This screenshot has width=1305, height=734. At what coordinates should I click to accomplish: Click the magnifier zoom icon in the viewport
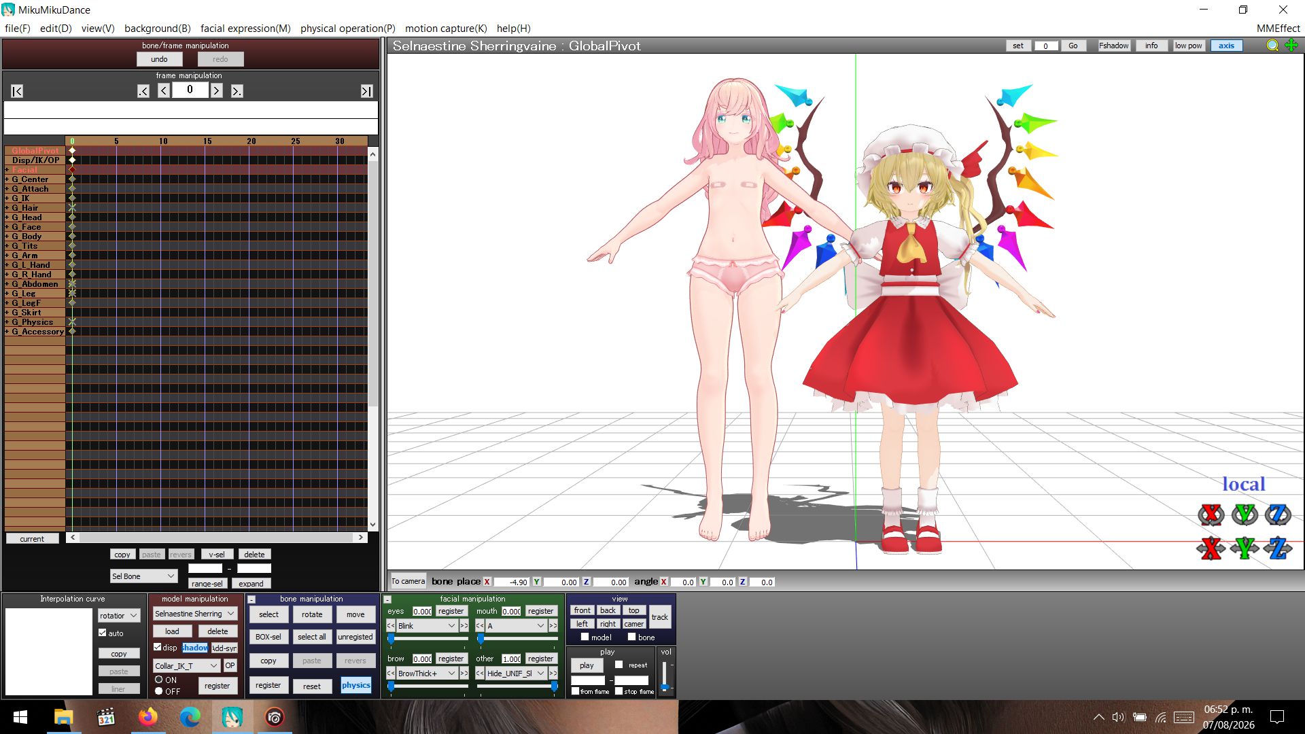tap(1272, 46)
